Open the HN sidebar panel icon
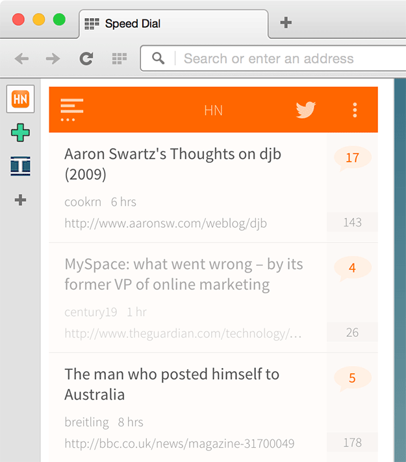 [x=20, y=99]
